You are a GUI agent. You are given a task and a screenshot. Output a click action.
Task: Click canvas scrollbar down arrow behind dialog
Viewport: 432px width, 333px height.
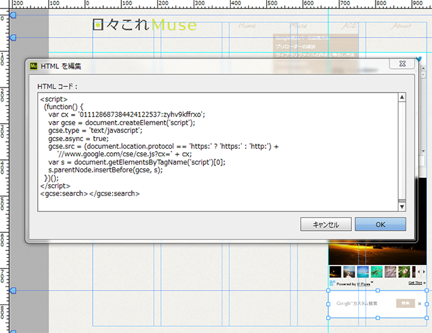423,151
